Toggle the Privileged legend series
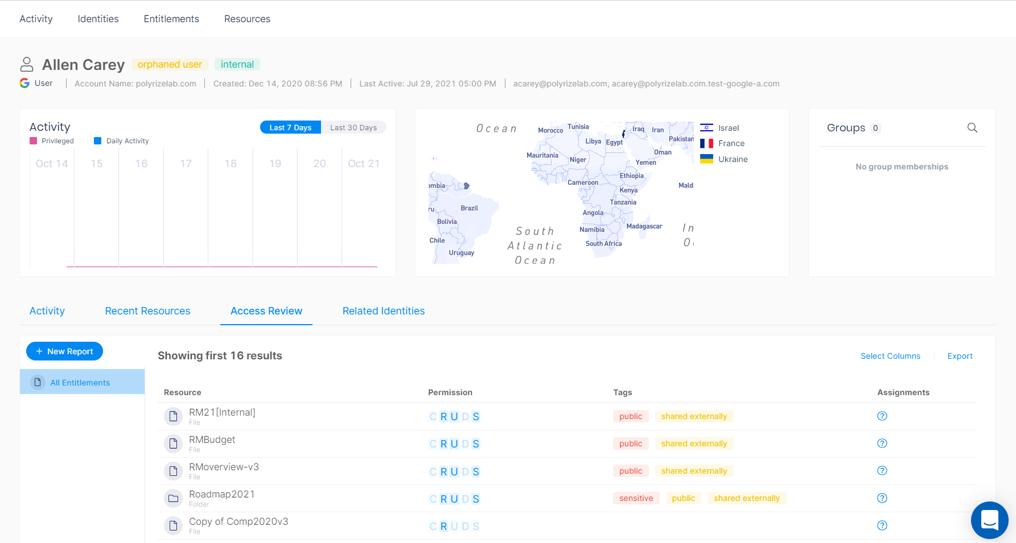Image resolution: width=1016 pixels, height=543 pixels. click(x=52, y=141)
